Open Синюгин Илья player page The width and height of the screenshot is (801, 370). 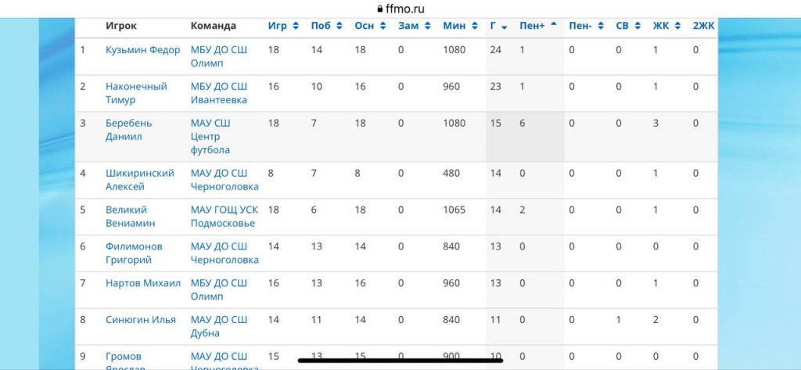click(x=141, y=320)
